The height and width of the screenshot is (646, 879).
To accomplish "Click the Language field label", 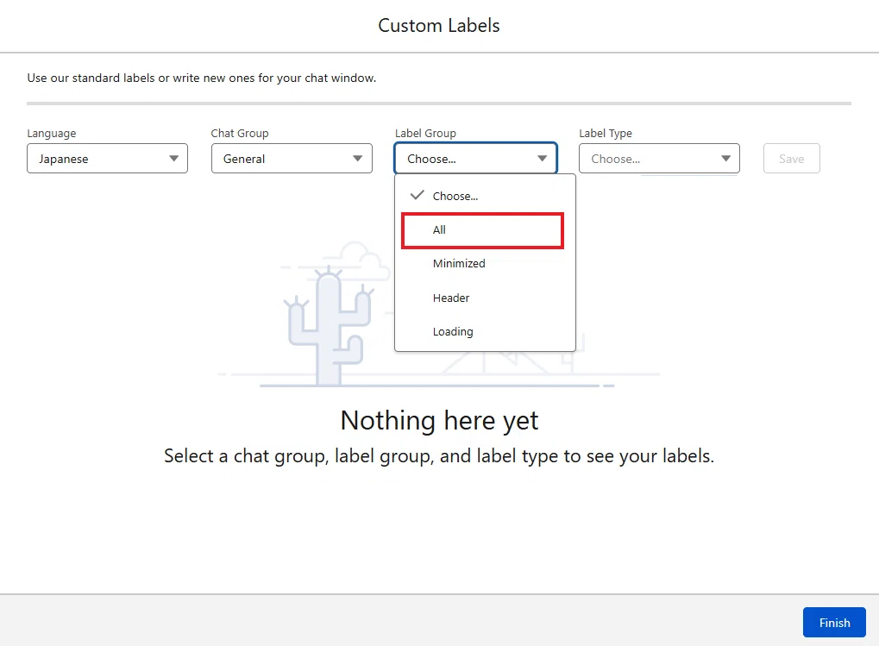I will (52, 134).
